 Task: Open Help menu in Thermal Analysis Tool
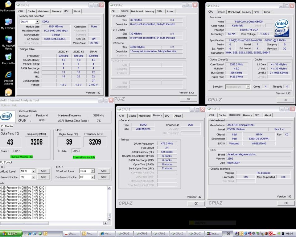[x=15, y=105]
